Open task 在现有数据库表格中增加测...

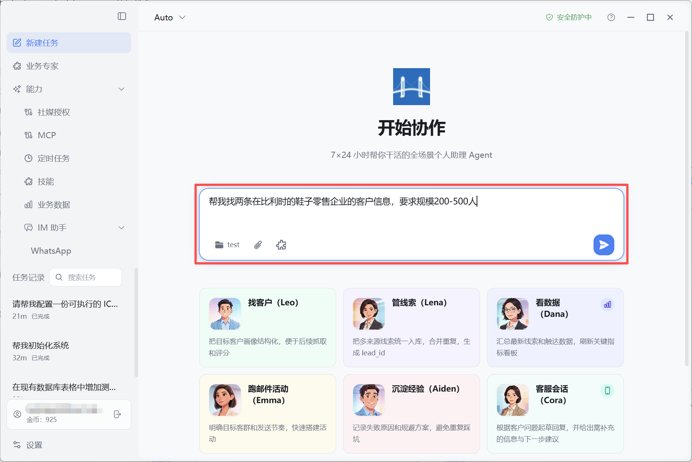click(x=64, y=387)
